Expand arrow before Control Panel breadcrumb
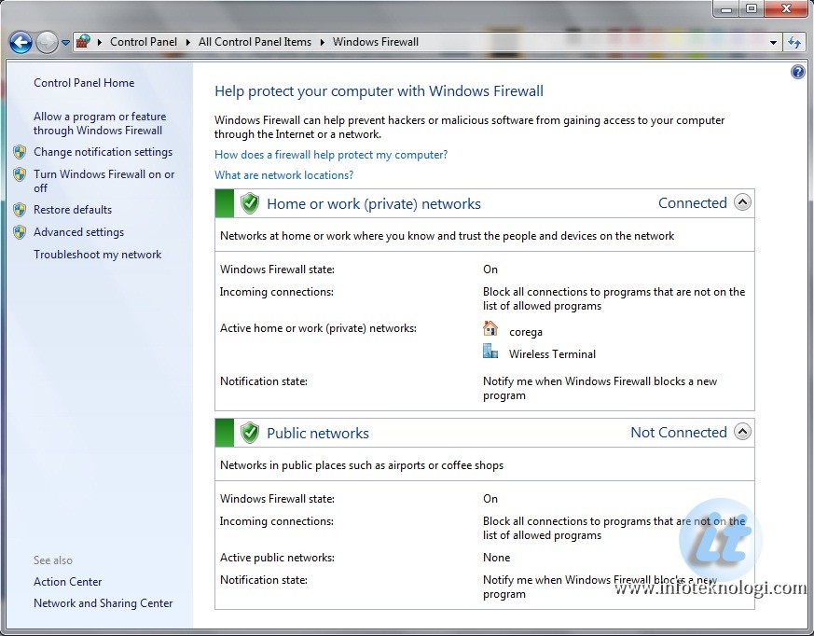Screen dimensions: 814x636 click(99, 42)
